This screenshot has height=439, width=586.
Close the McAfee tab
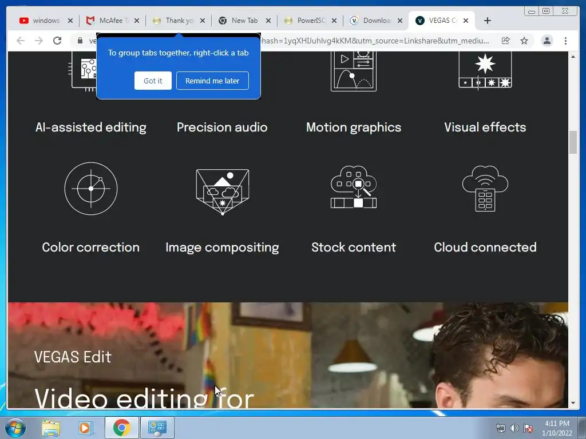(137, 21)
